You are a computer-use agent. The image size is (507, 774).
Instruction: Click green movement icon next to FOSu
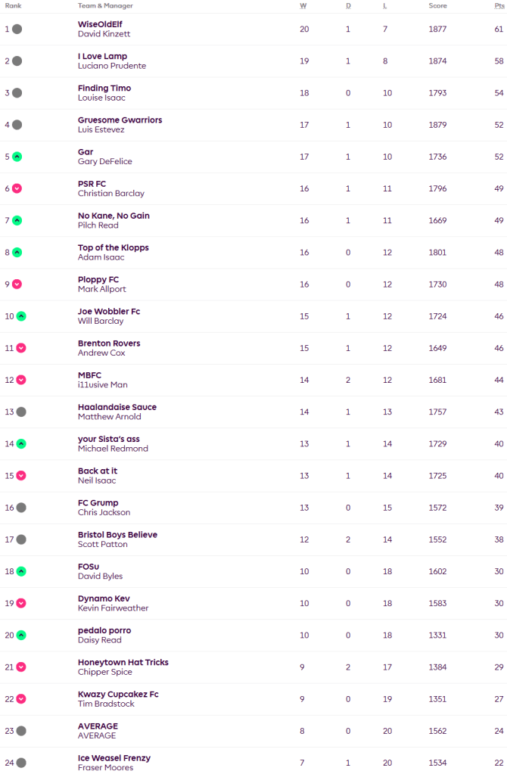tap(21, 571)
